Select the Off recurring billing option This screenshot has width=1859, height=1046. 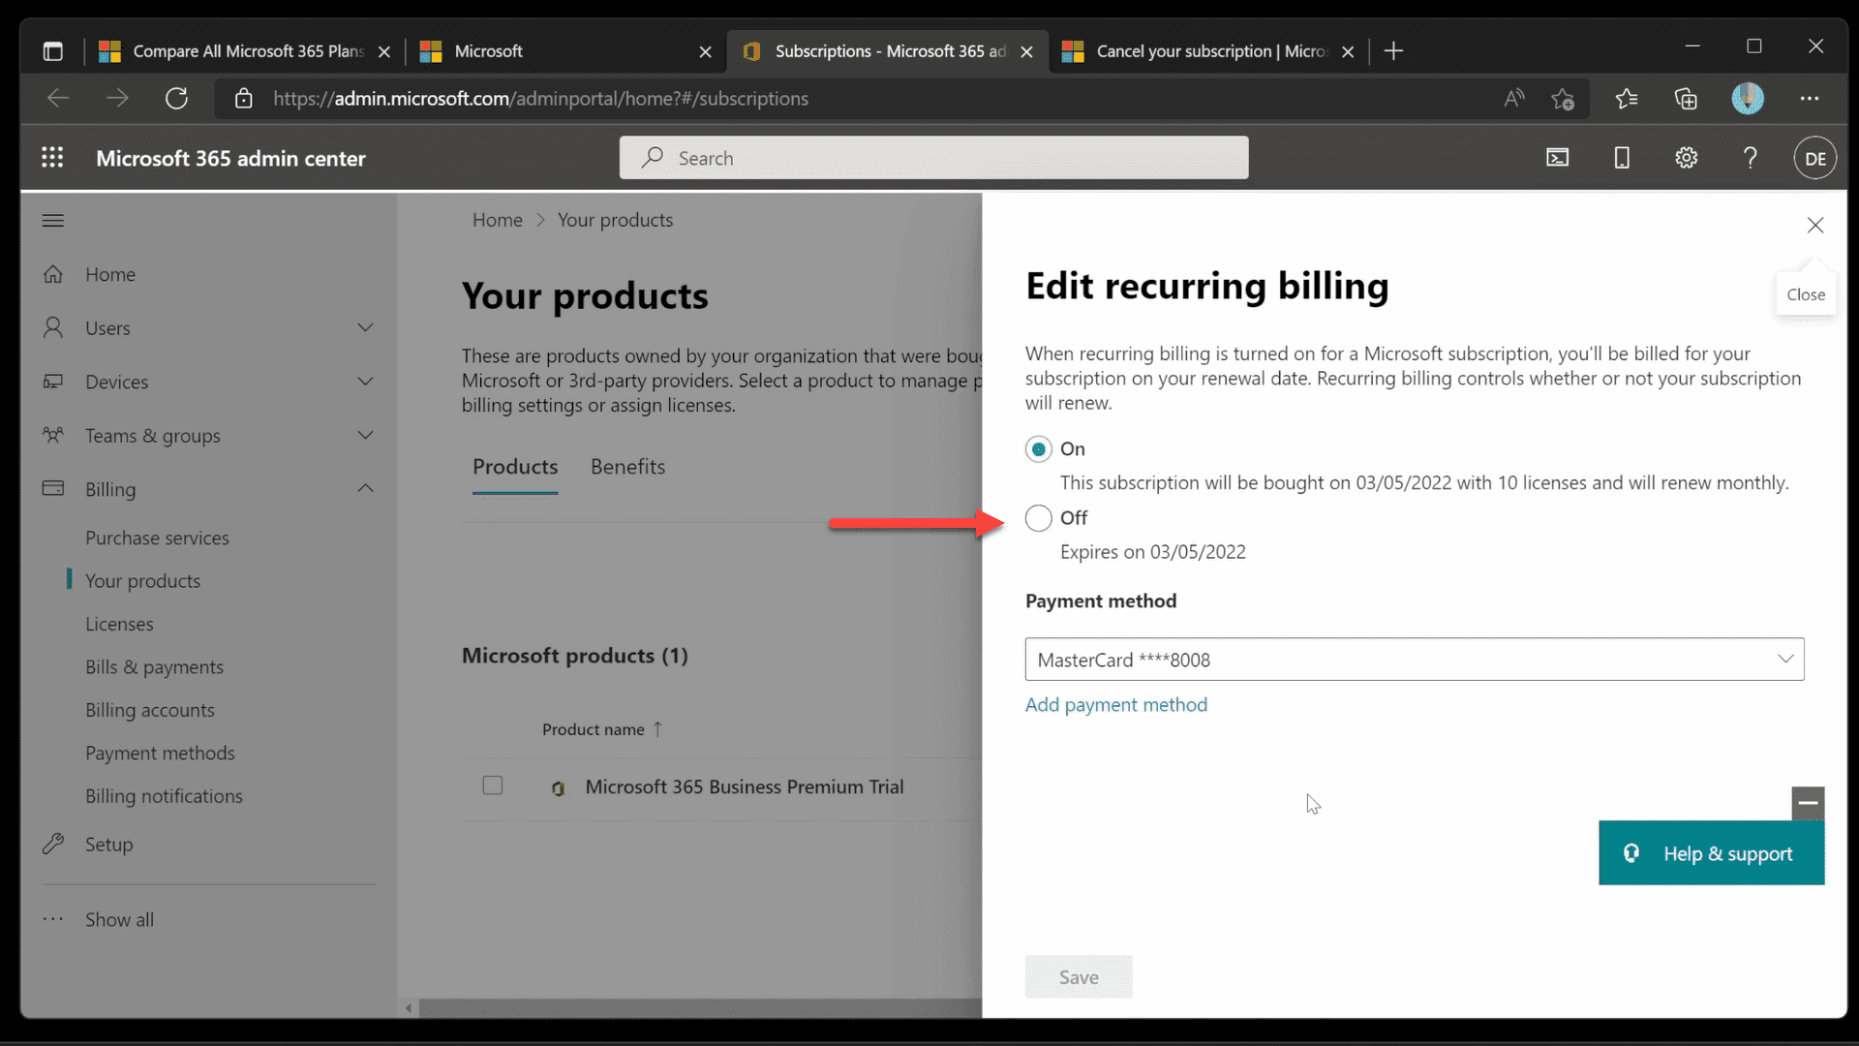[1038, 518]
